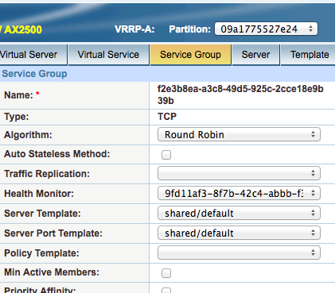Open the Server Template dropdown
Viewport: 335px width, 293px height.
pos(239,213)
